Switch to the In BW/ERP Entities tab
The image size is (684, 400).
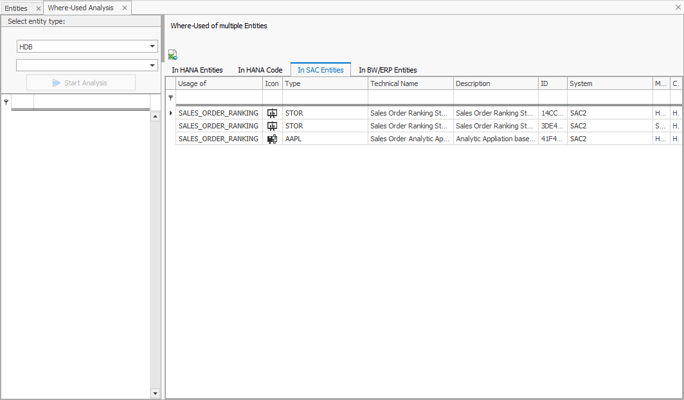coord(387,69)
